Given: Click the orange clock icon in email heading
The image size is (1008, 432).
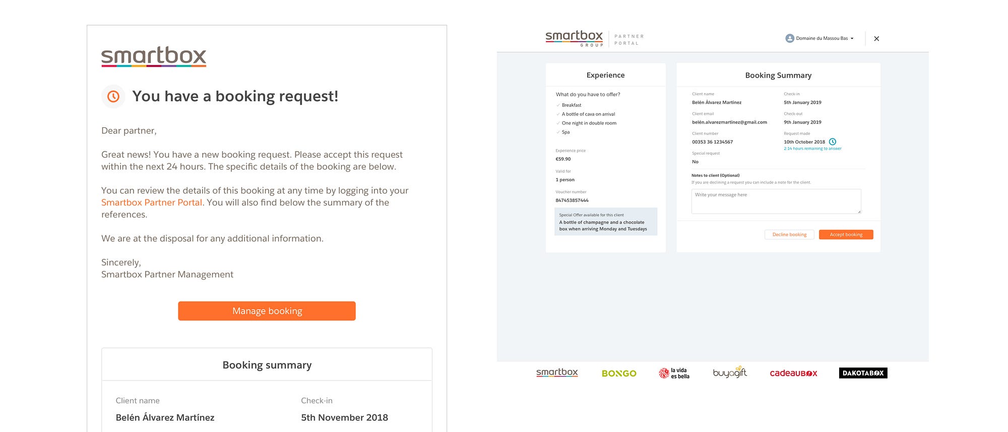Looking at the screenshot, I should [x=113, y=96].
